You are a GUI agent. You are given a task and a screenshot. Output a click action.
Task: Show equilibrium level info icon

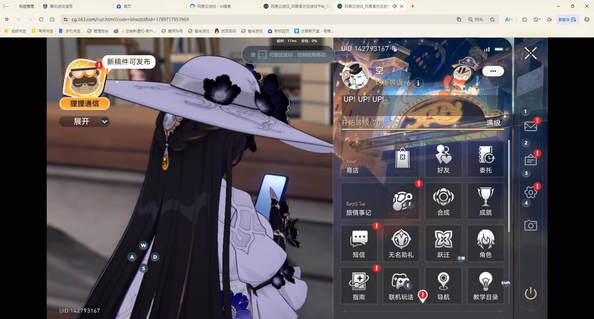418,83
